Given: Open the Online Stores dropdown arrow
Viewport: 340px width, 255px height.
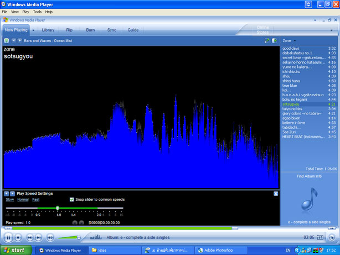Looking at the screenshot, I should click(x=331, y=30).
